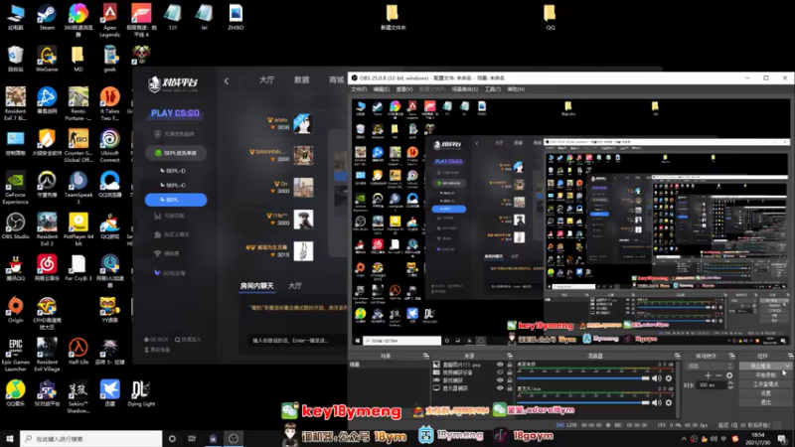
Task: Click the 工作室模式 studio mode button
Action: click(765, 384)
